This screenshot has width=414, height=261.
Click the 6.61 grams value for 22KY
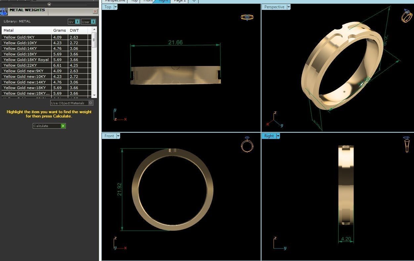(57, 65)
